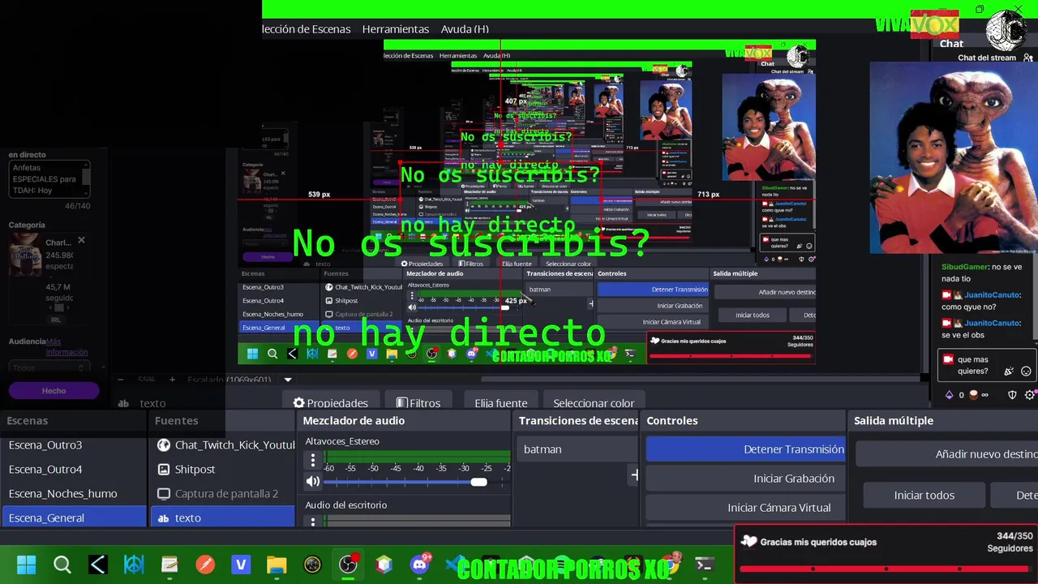
Task: Open the emote picker smiley in chat
Action: pos(1026,371)
